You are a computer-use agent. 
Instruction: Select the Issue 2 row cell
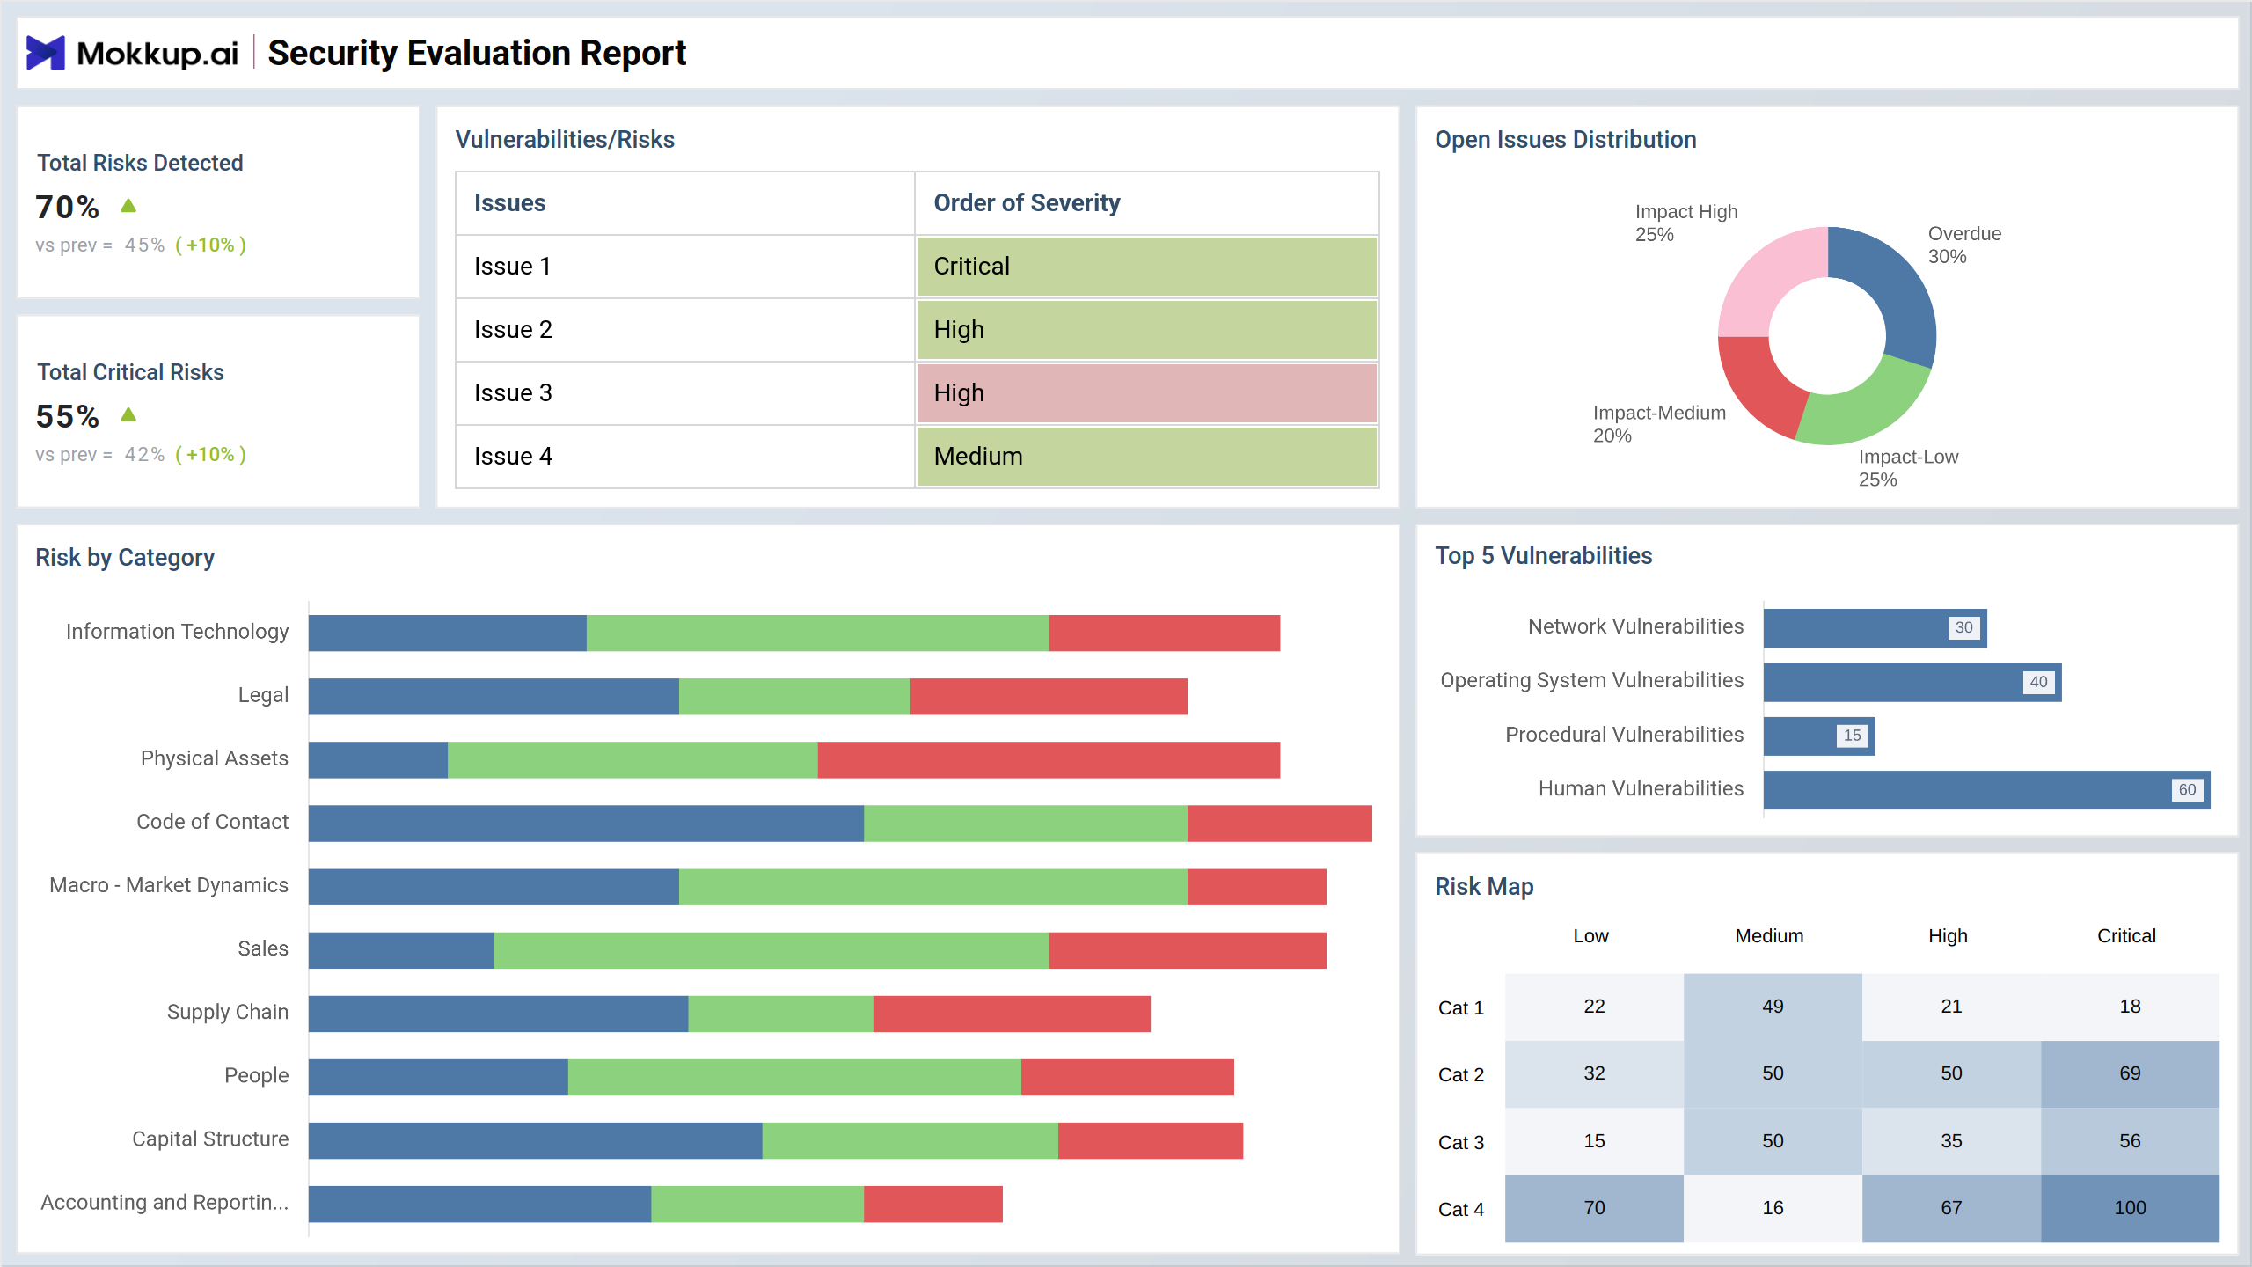685,330
